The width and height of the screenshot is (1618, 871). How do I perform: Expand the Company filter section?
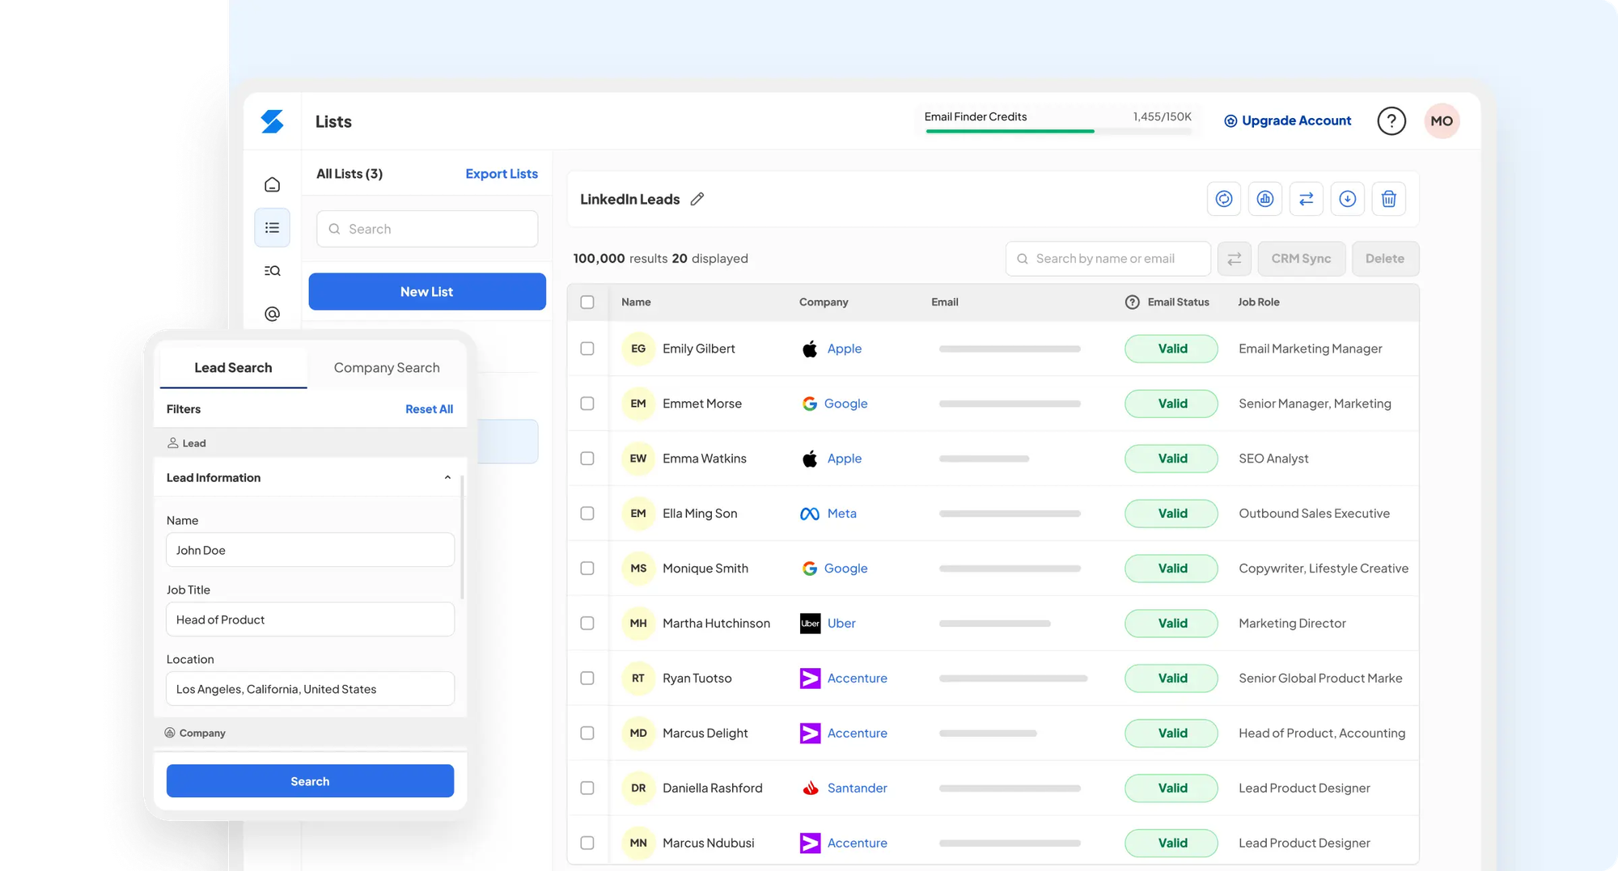pyautogui.click(x=310, y=733)
